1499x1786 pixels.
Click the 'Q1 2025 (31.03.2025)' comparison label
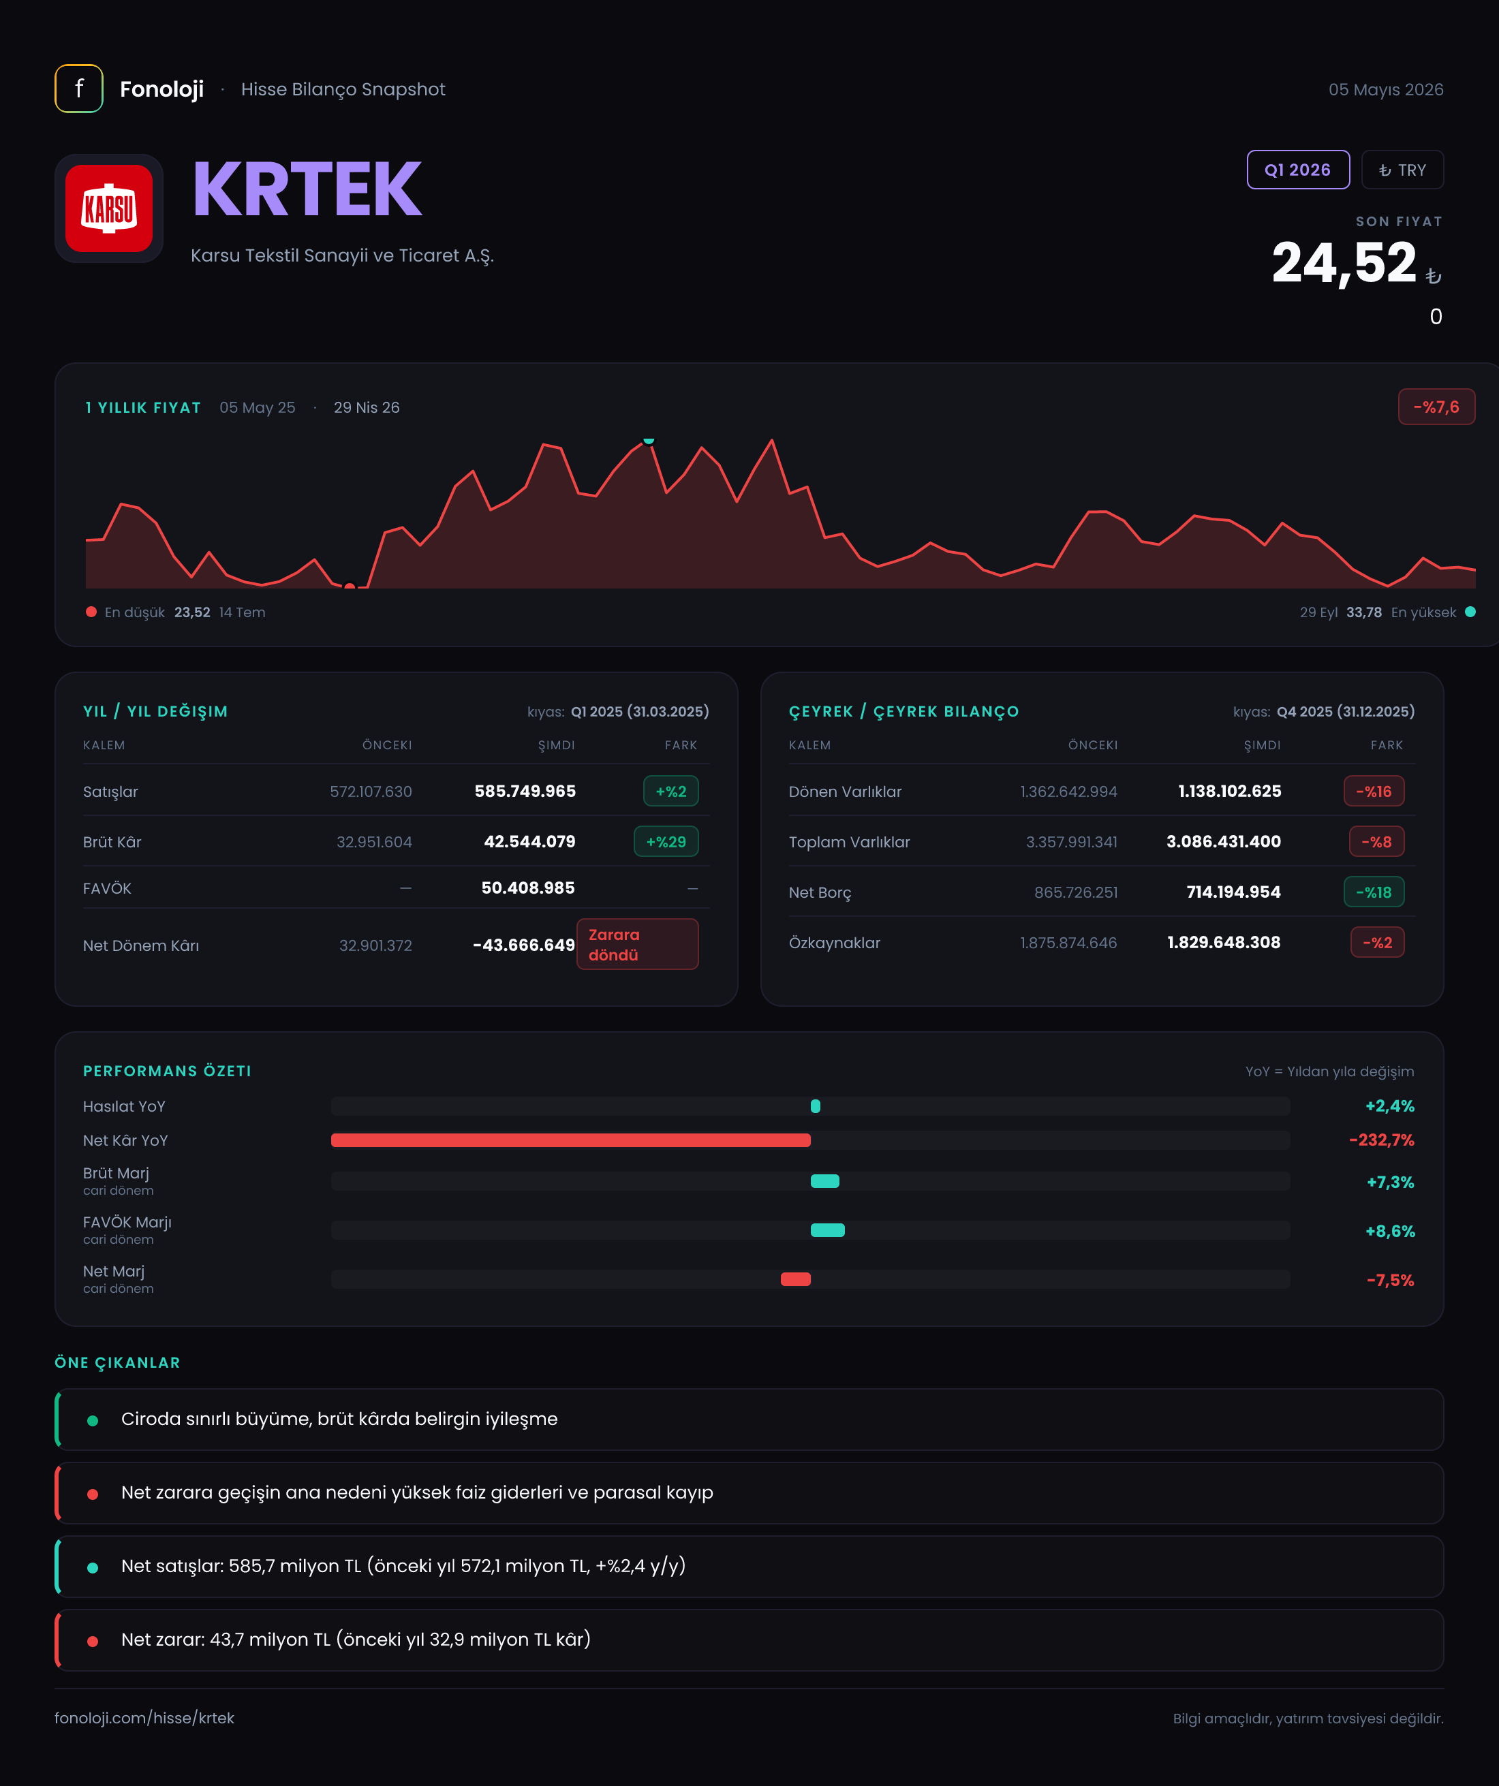tap(640, 711)
